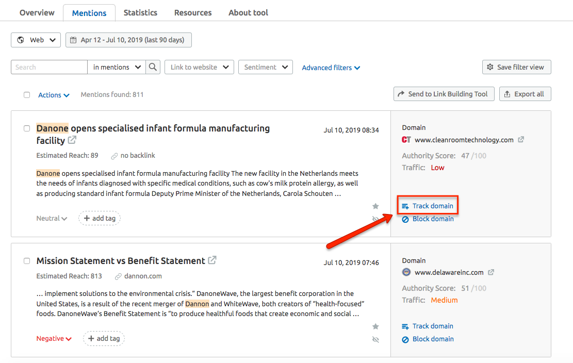The height and width of the screenshot is (363, 573).
Task: Click the mentions search input field
Action: coord(50,67)
